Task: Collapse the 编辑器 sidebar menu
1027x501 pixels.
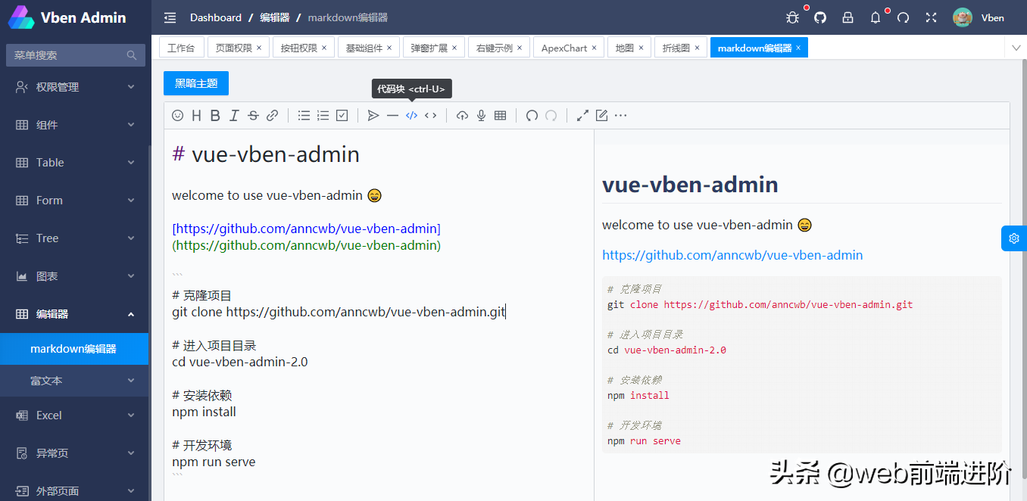Action: pos(74,314)
